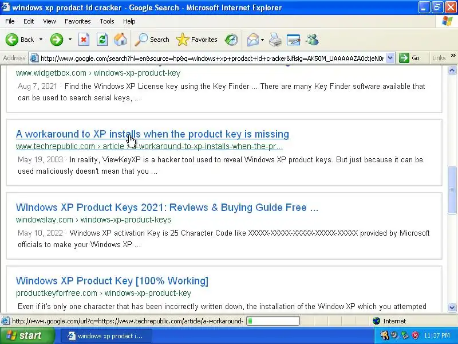The image size is (458, 344).
Task: Open the Favorites menu
Action: (x=78, y=21)
